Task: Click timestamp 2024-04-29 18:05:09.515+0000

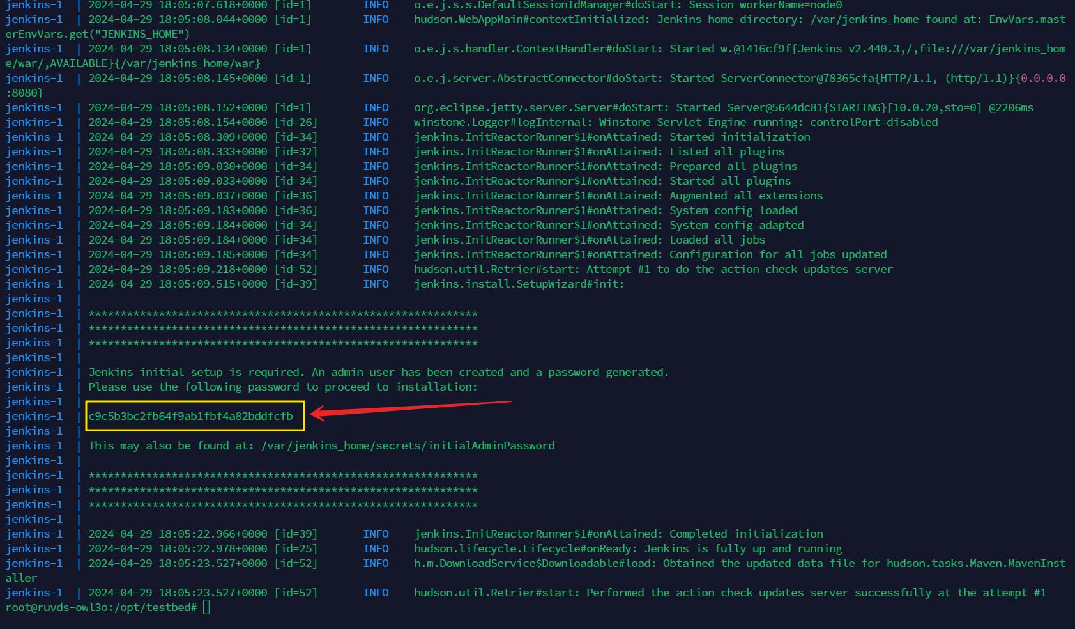Action: (178, 284)
